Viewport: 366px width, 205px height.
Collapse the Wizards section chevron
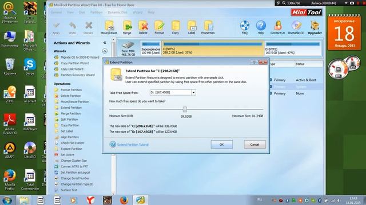[105, 51]
